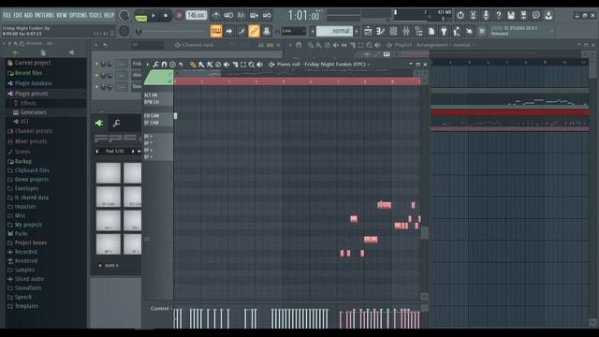Open the plugin picker plug icon
599x337 pixels.
coord(444,31)
